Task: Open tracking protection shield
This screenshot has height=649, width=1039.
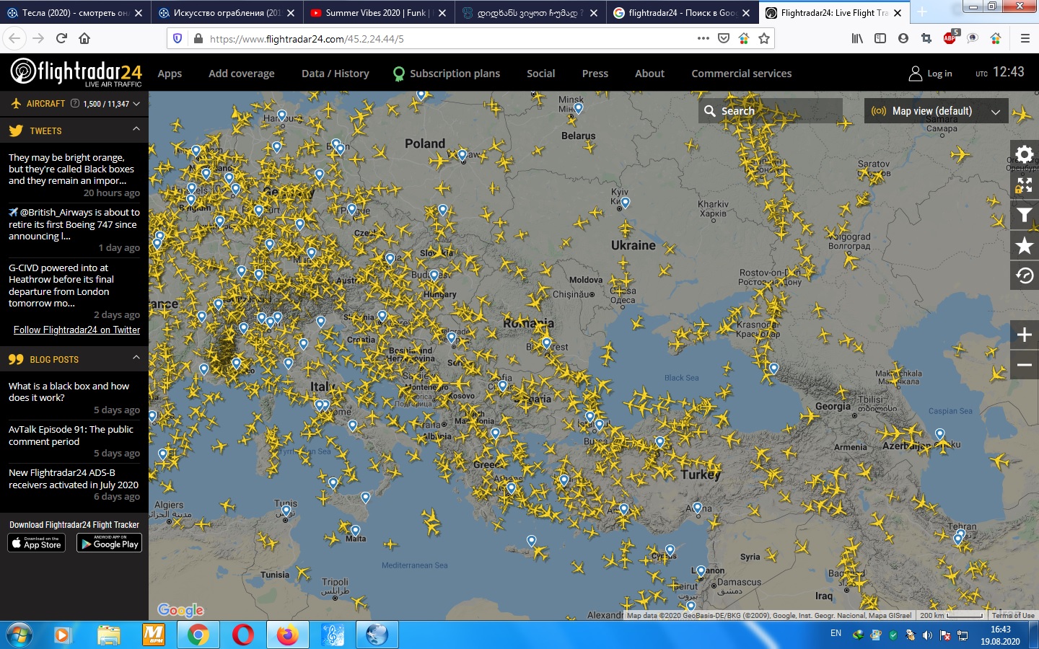Action: click(x=177, y=38)
